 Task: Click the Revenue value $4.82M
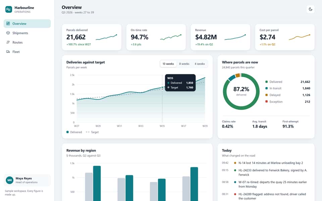tap(206, 37)
